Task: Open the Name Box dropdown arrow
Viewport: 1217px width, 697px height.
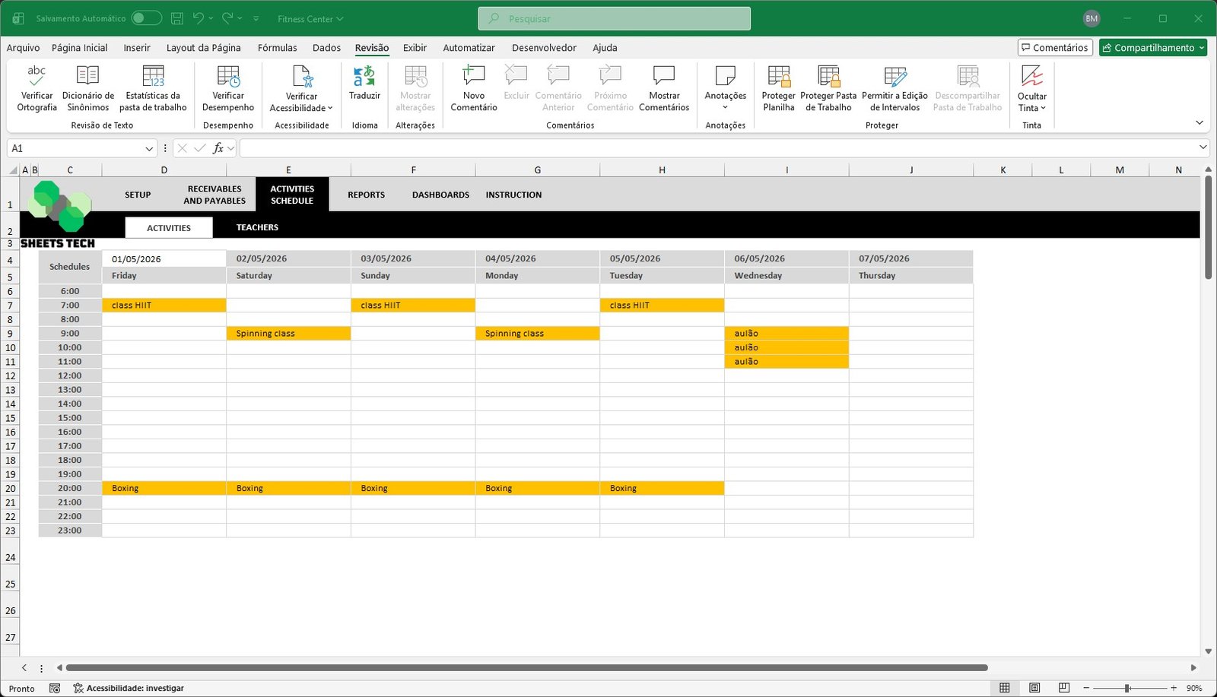Action: coord(149,148)
